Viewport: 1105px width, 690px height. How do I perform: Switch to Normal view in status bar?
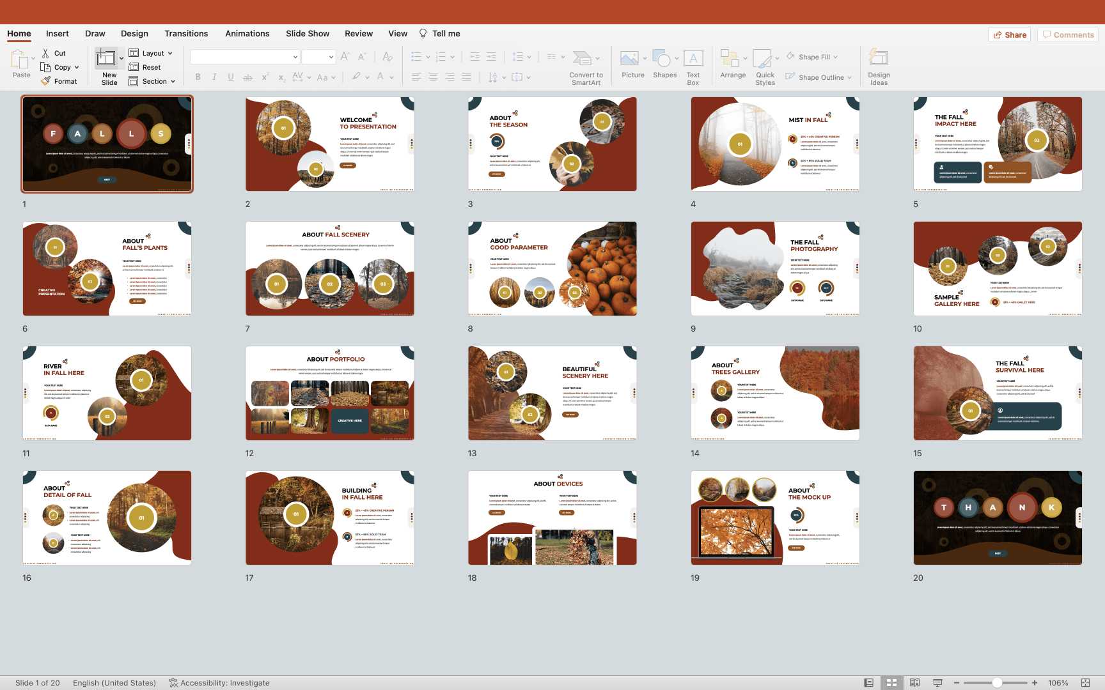[x=868, y=682]
